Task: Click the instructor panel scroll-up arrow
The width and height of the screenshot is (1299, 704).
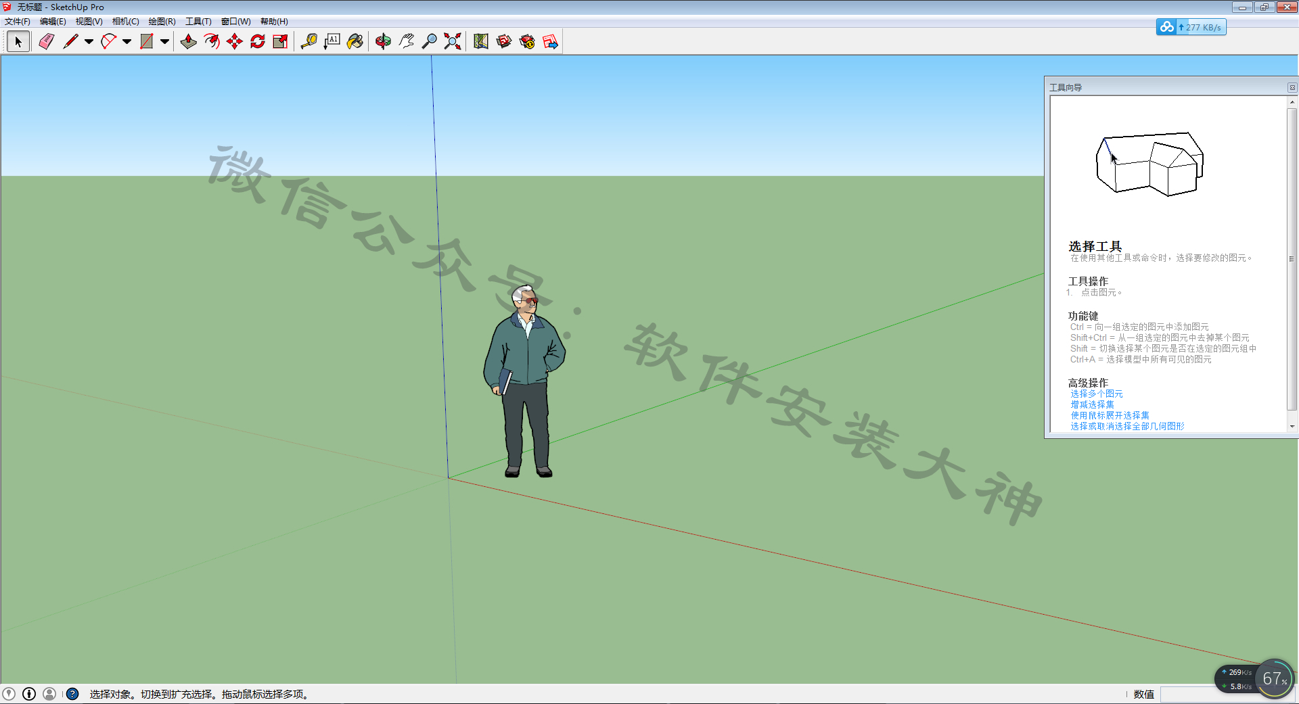Action: point(1292,102)
